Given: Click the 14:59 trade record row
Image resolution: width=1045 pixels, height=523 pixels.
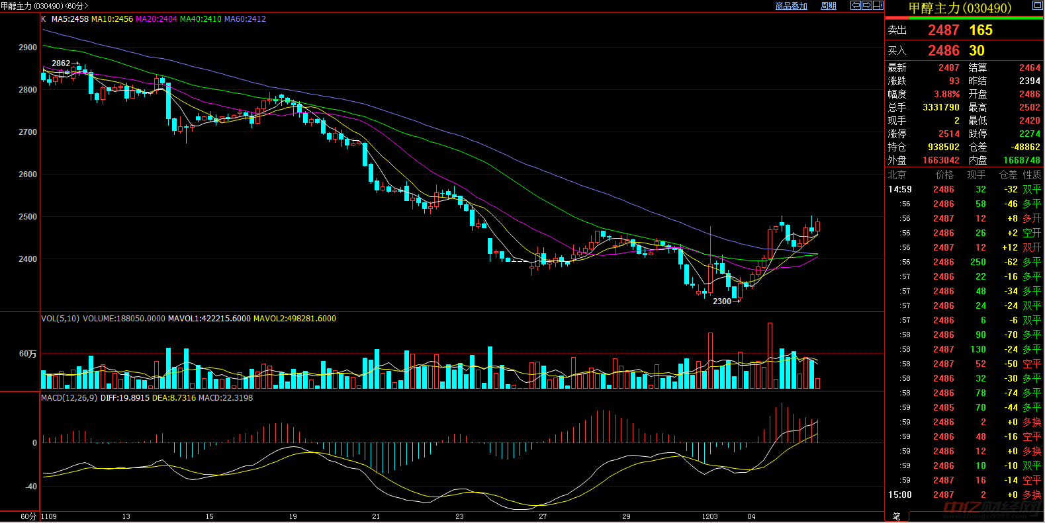Looking at the screenshot, I should [964, 189].
